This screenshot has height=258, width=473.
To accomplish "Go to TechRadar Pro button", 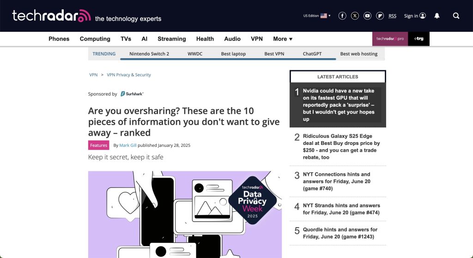I will click(390, 39).
